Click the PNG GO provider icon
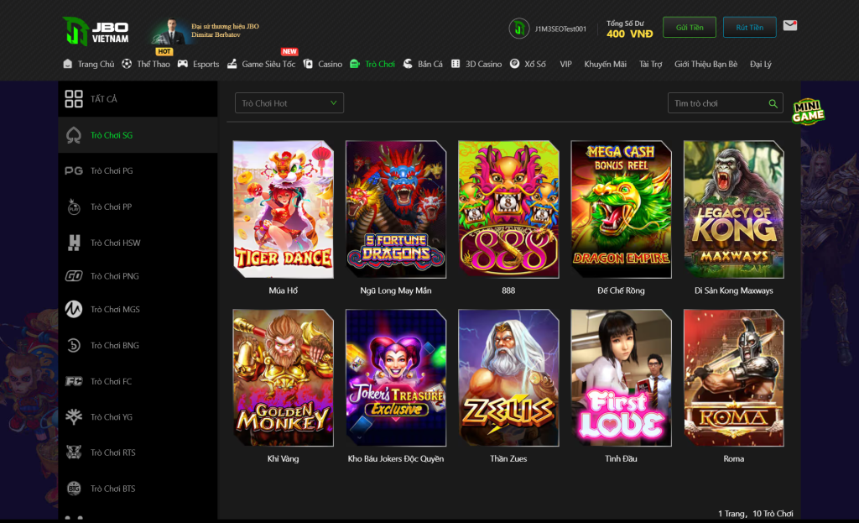Viewport: 859px width, 523px height. tap(74, 275)
